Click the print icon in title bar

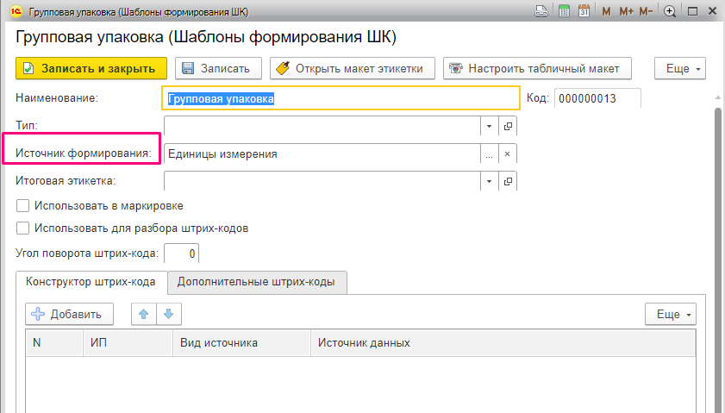pos(541,11)
